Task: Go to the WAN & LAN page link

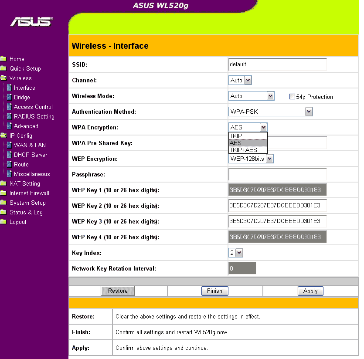Action: 30,145
